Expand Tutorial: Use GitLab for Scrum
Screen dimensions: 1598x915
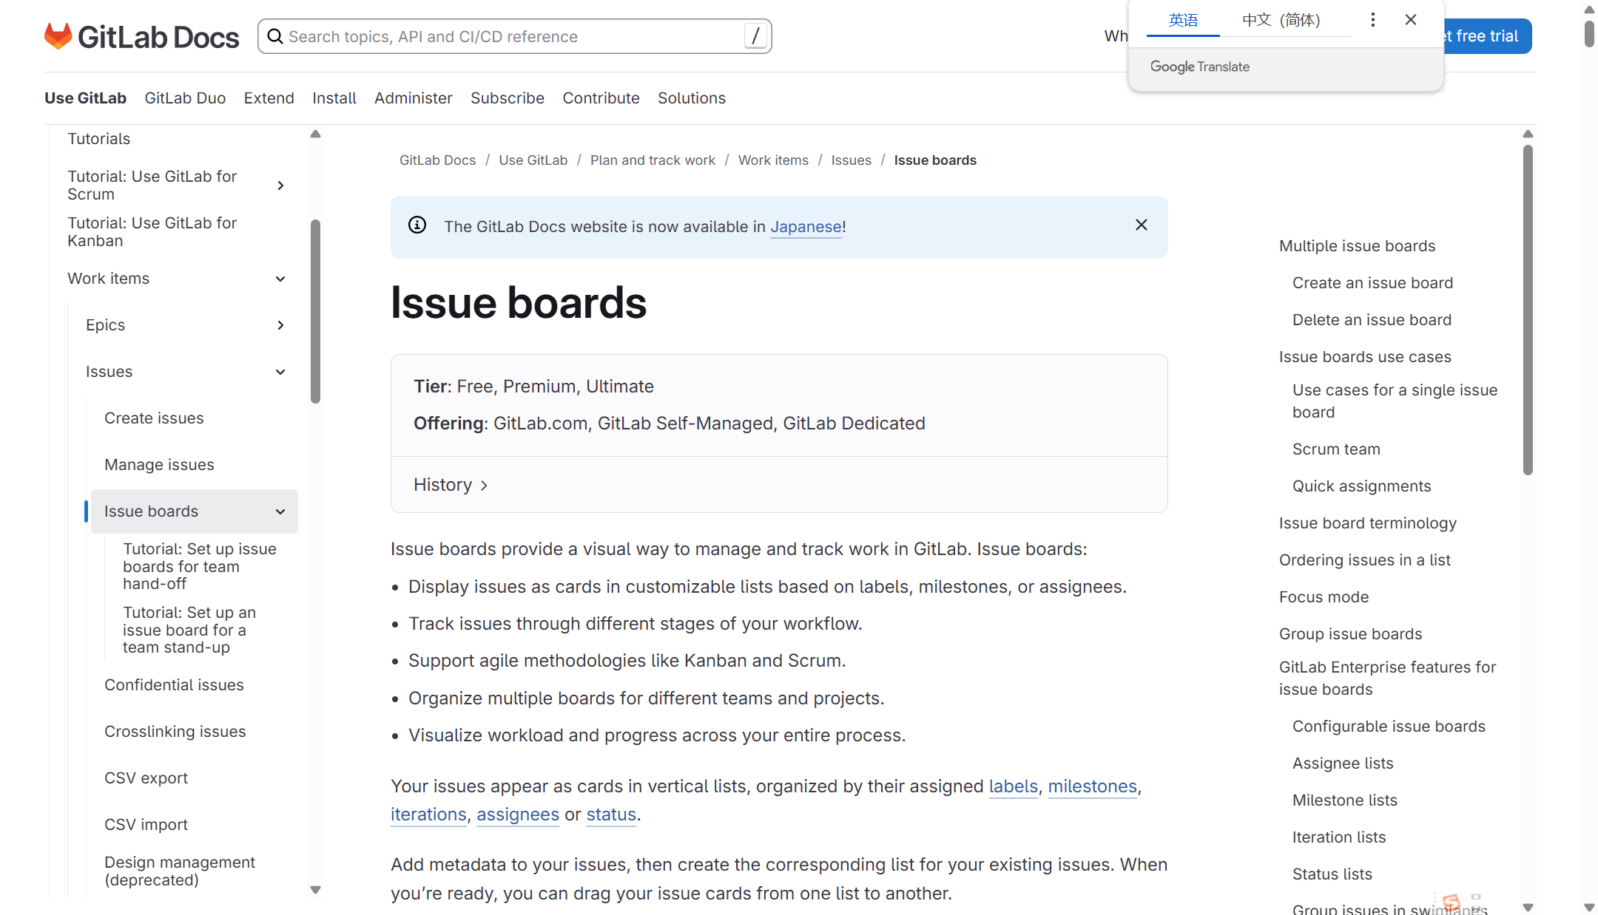[x=280, y=186]
